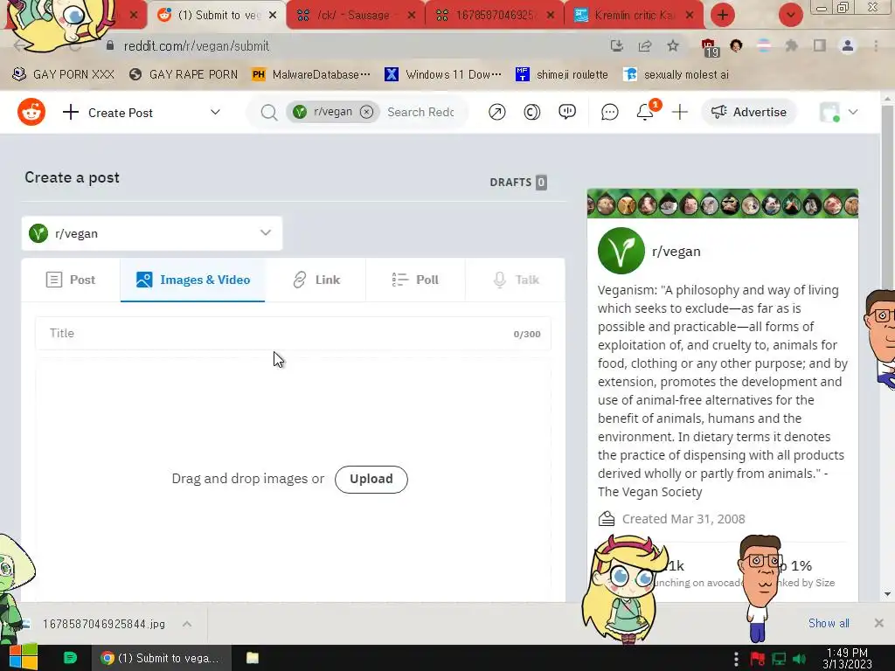The image size is (895, 671).
Task: Open the browser profile icon
Action: pyautogui.click(x=848, y=45)
